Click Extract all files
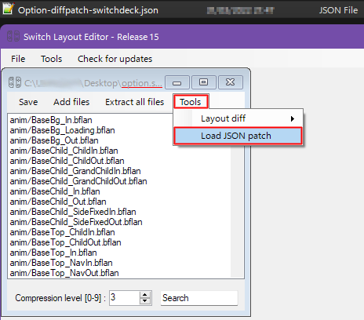Image resolution: width=364 pixels, height=320 pixels. 135,102
